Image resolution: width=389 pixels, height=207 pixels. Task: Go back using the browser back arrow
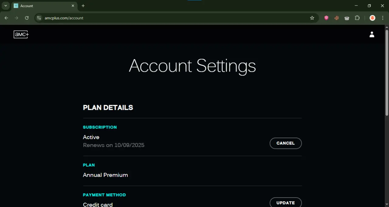pyautogui.click(x=6, y=18)
